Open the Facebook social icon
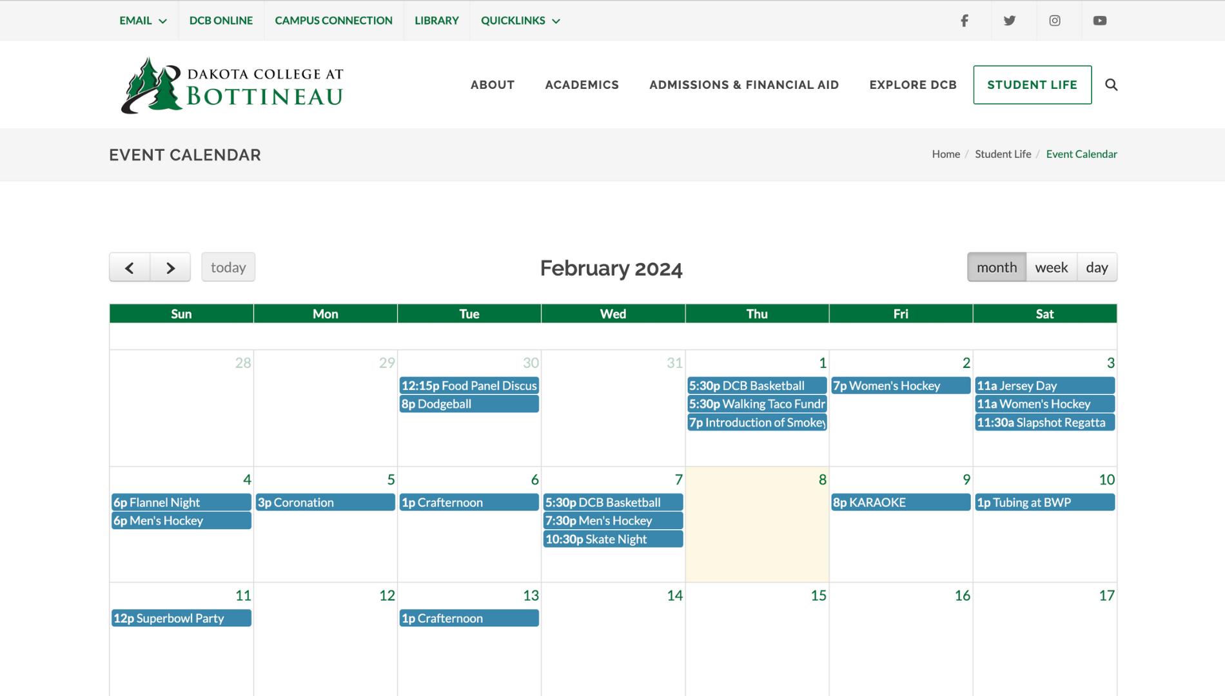The height and width of the screenshot is (696, 1225). (964, 21)
